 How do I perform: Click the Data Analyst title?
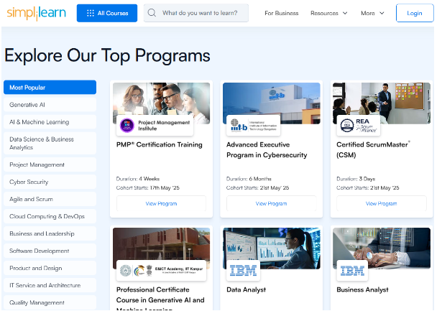pos(246,290)
